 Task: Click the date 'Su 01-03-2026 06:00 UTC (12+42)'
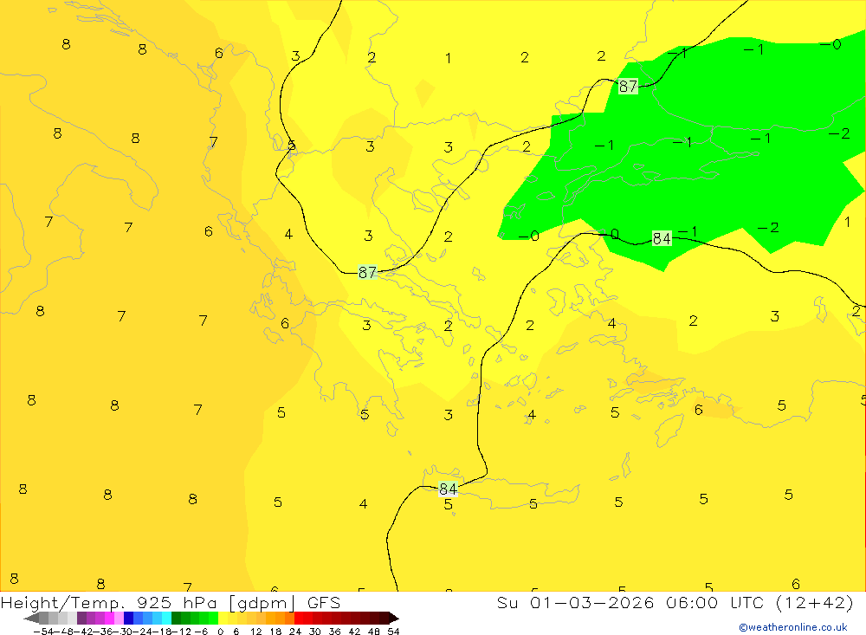click(675, 602)
